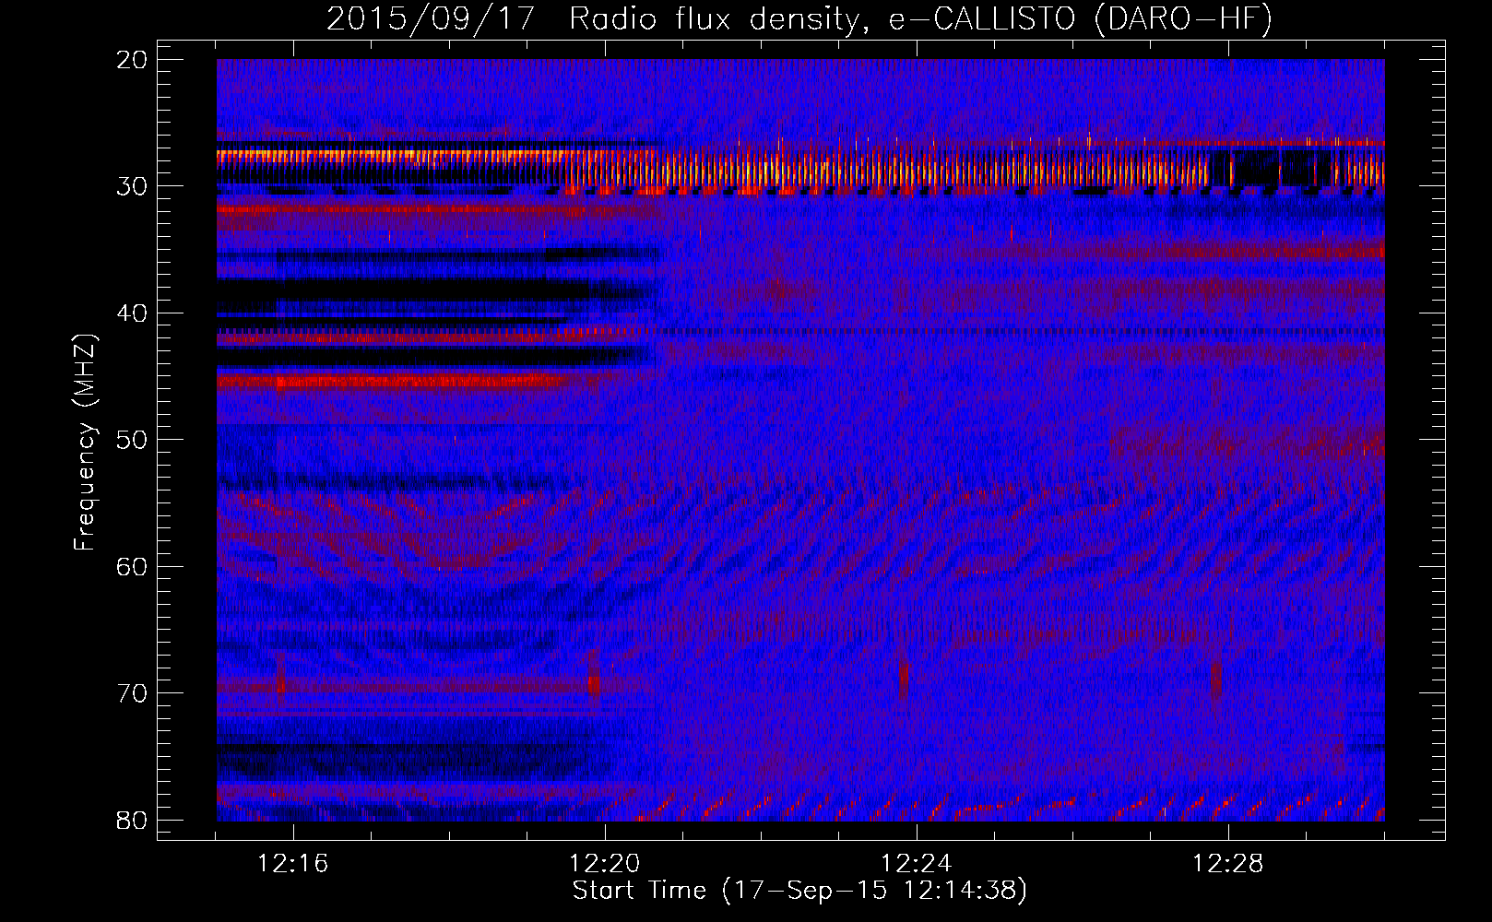Viewport: 1492px width, 922px height.
Task: Click the 60 frequency tick label
Action: tap(132, 566)
